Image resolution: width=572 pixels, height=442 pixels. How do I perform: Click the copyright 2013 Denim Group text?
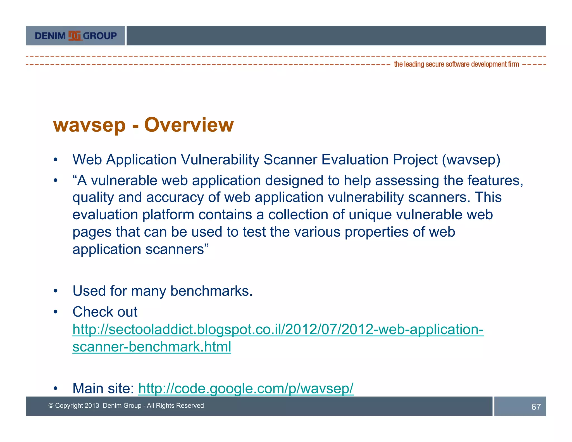coord(126,405)
